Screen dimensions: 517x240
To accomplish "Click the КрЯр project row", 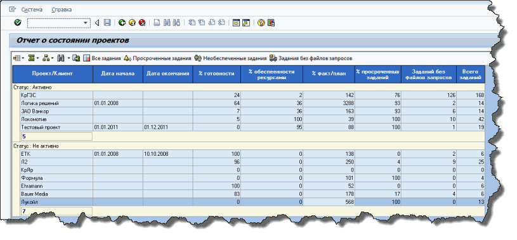I will (252, 170).
